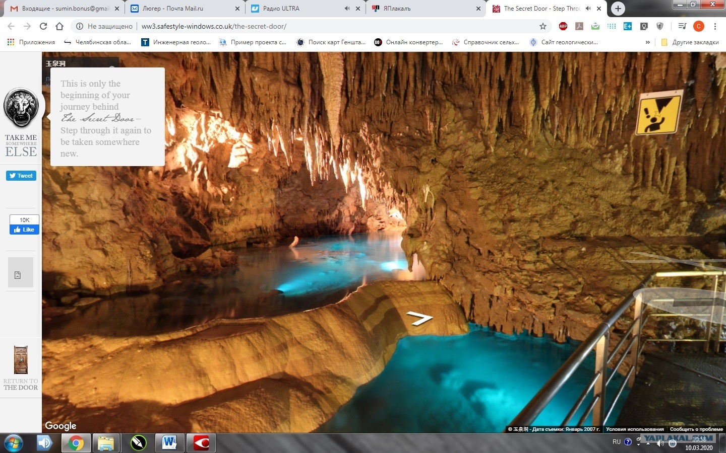This screenshot has height=453, width=726.
Task: Close the Радио ULTRA tab
Action: click(358, 9)
